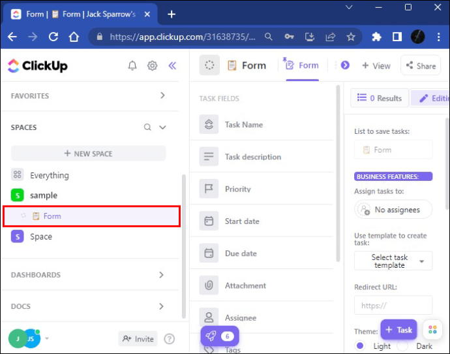Click the Form title in header

pos(254,65)
